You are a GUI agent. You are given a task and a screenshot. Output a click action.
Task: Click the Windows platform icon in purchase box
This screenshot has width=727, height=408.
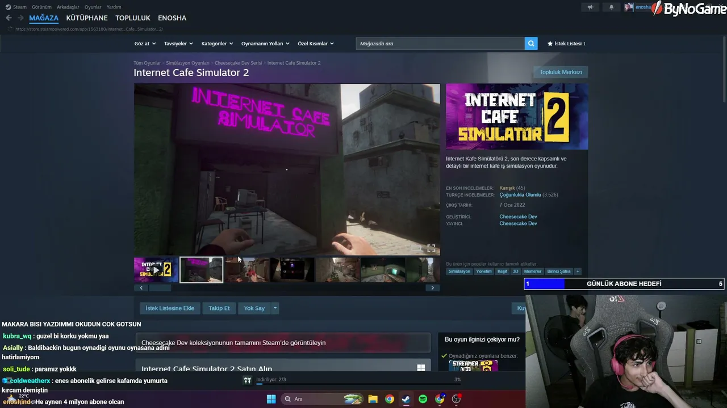(421, 368)
